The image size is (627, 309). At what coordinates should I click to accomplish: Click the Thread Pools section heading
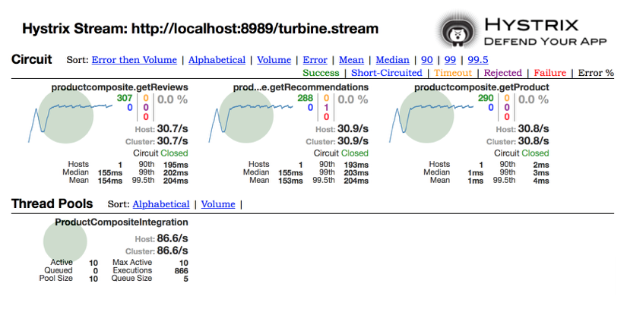(52, 203)
